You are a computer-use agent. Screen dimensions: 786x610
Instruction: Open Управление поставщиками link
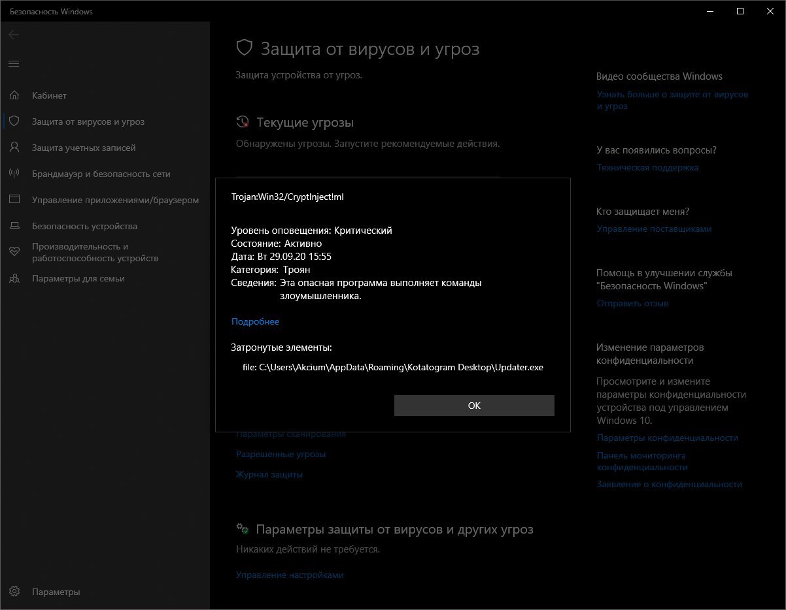654,229
